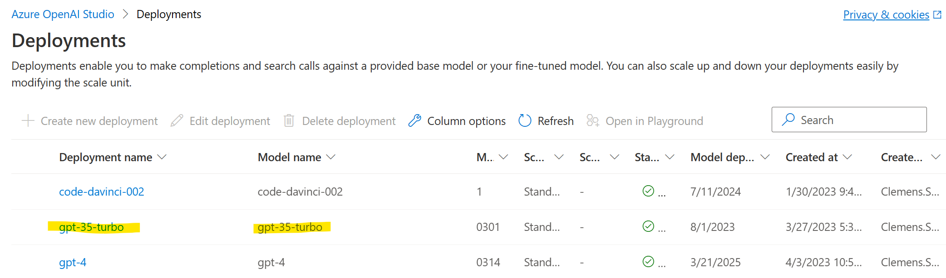Click the wrench icon for Column options

click(415, 120)
